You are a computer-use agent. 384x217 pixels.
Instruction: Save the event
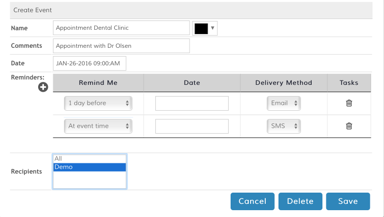348,201
